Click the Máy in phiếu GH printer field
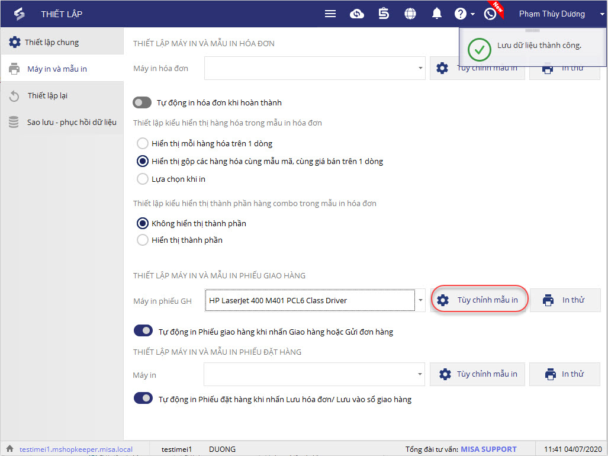The image size is (608, 456). 310,300
